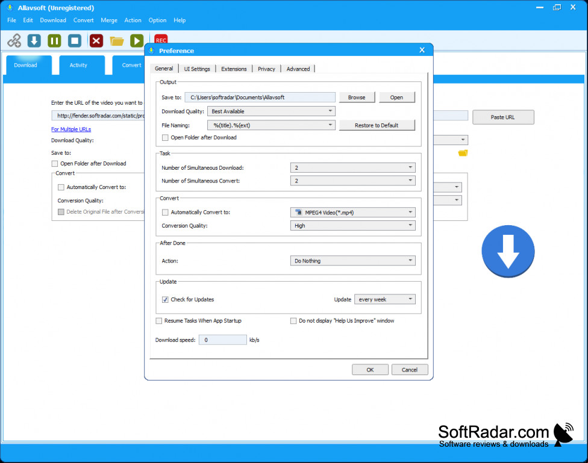Toggle Open Folder after Download in main window
The height and width of the screenshot is (463, 588).
click(x=55, y=163)
